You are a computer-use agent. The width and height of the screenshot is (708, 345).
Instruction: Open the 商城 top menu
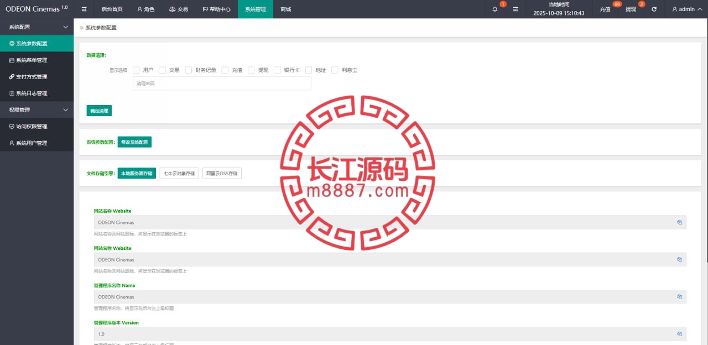pyautogui.click(x=285, y=9)
